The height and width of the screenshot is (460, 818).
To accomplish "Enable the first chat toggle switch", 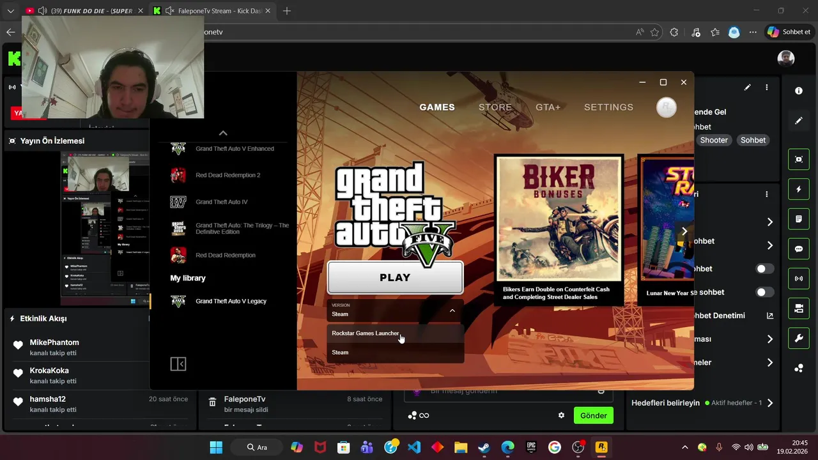I will click(x=764, y=269).
